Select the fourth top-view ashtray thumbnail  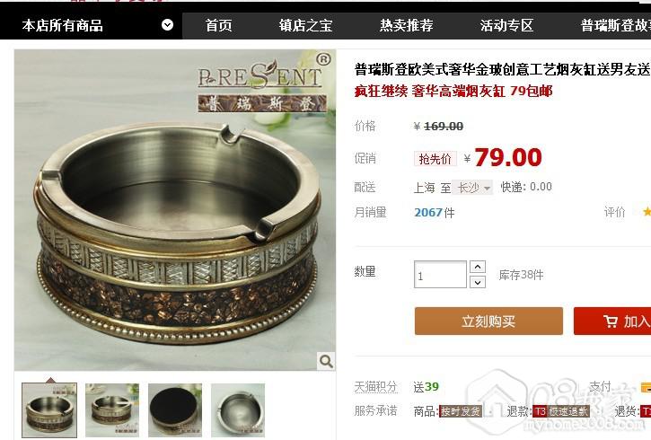(x=238, y=409)
